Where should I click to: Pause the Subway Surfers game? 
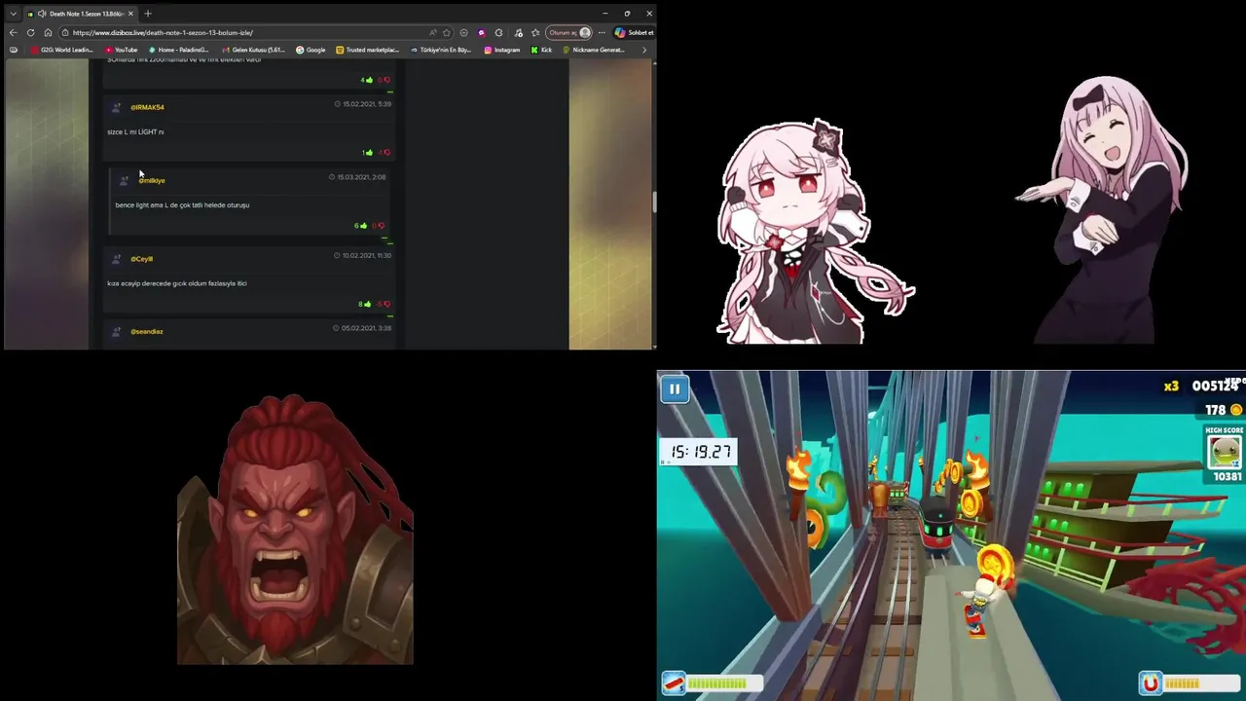pos(675,389)
